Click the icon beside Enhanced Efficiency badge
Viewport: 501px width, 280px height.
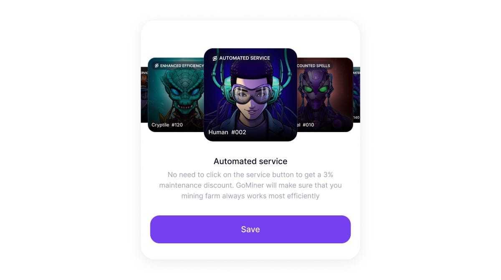pos(157,66)
